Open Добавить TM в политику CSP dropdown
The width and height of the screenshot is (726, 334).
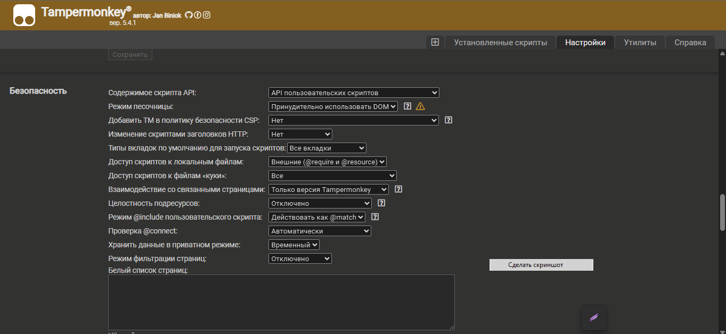[354, 120]
